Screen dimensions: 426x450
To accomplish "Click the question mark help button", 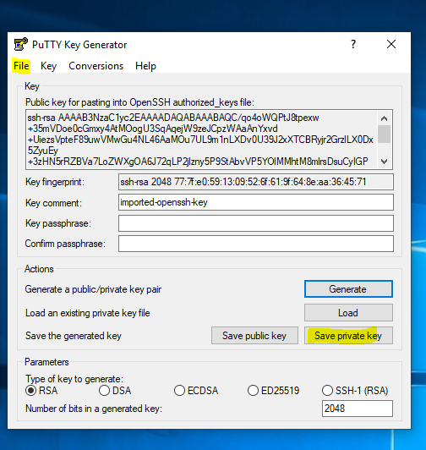I will tap(353, 44).
